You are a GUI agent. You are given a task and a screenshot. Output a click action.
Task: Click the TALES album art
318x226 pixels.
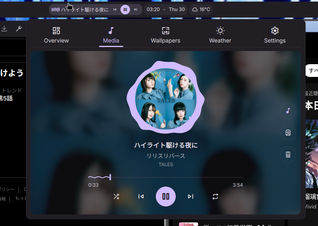[x=166, y=98]
